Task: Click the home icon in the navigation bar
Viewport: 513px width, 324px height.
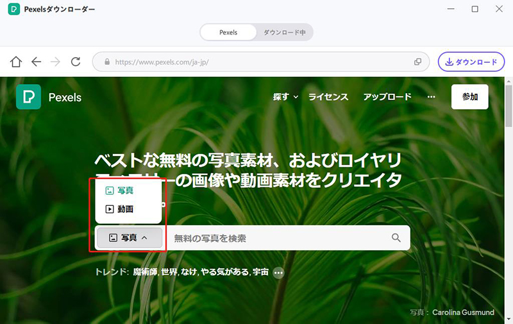Action: tap(15, 62)
